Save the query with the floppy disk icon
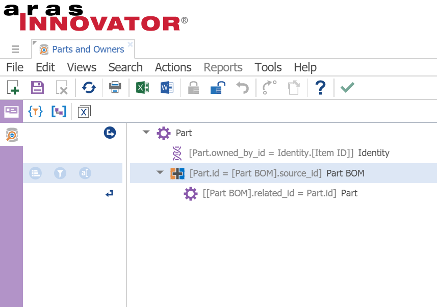Image resolution: width=437 pixels, height=307 pixels. tap(38, 88)
